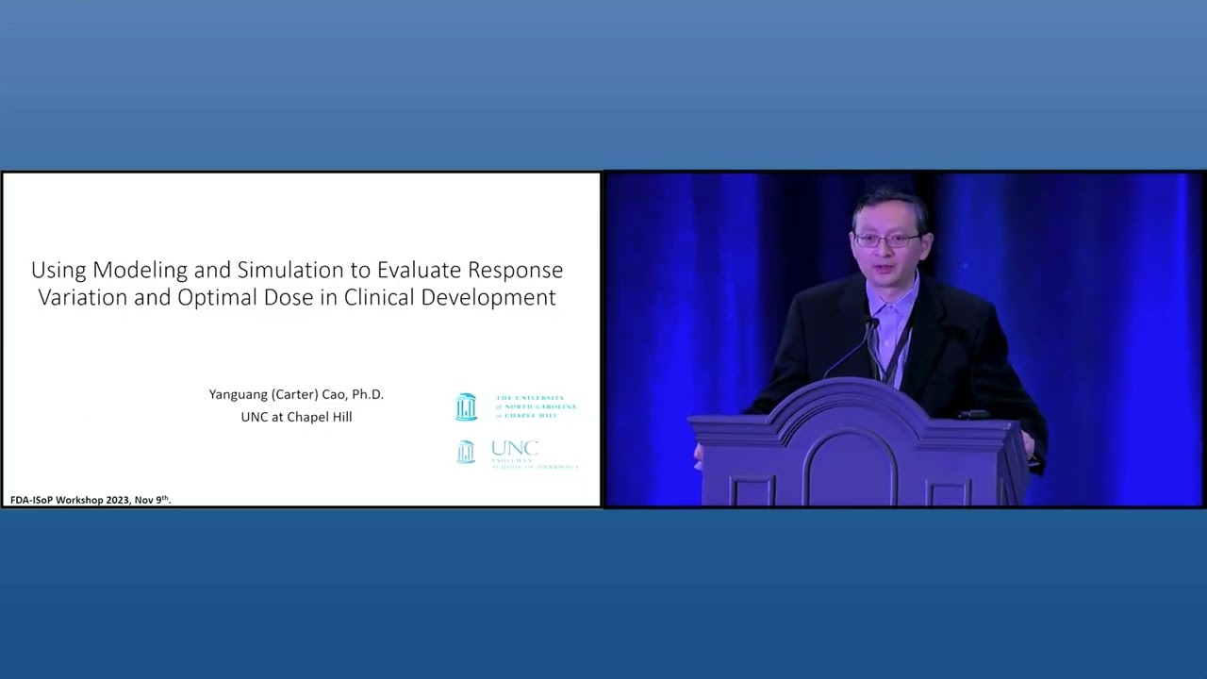This screenshot has height=679, width=1207.
Task: Click the UNC Eshelman School of Pharmacy logo
Action: coord(517,454)
